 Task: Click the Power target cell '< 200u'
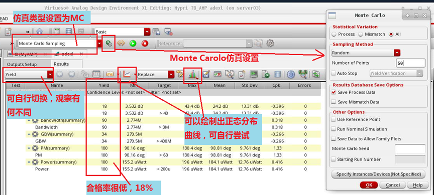(164, 169)
